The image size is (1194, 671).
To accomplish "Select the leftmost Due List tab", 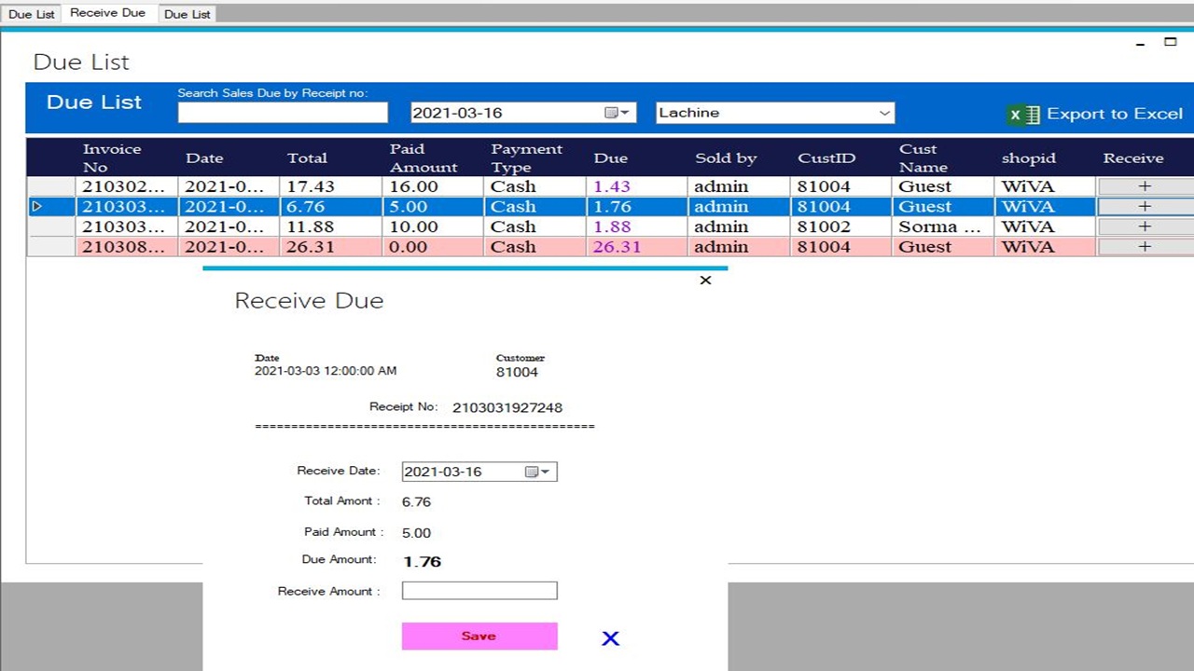I will 32,13.
